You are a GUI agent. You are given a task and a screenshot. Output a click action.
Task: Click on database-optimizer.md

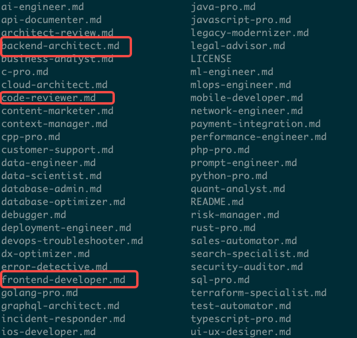point(63,202)
